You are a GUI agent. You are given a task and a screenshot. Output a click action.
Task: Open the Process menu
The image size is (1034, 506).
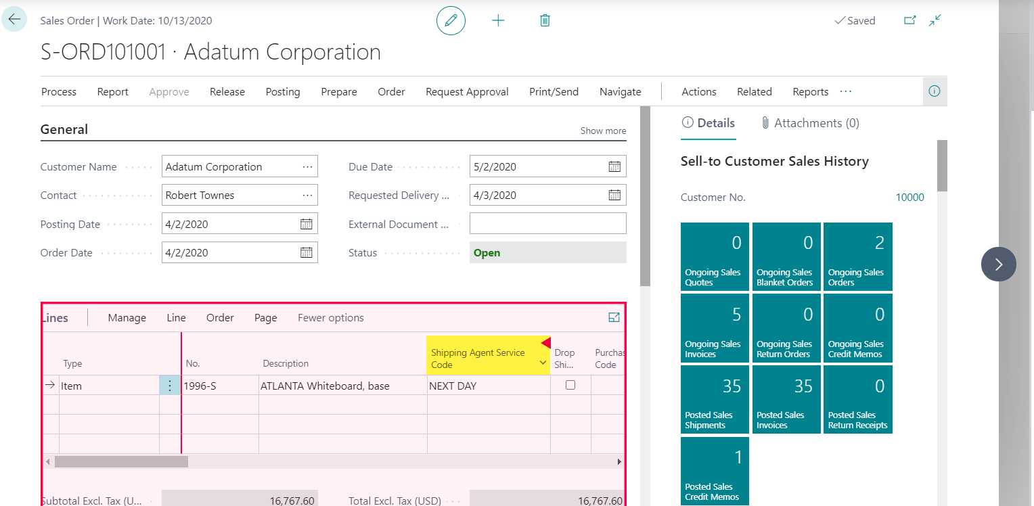tap(59, 92)
